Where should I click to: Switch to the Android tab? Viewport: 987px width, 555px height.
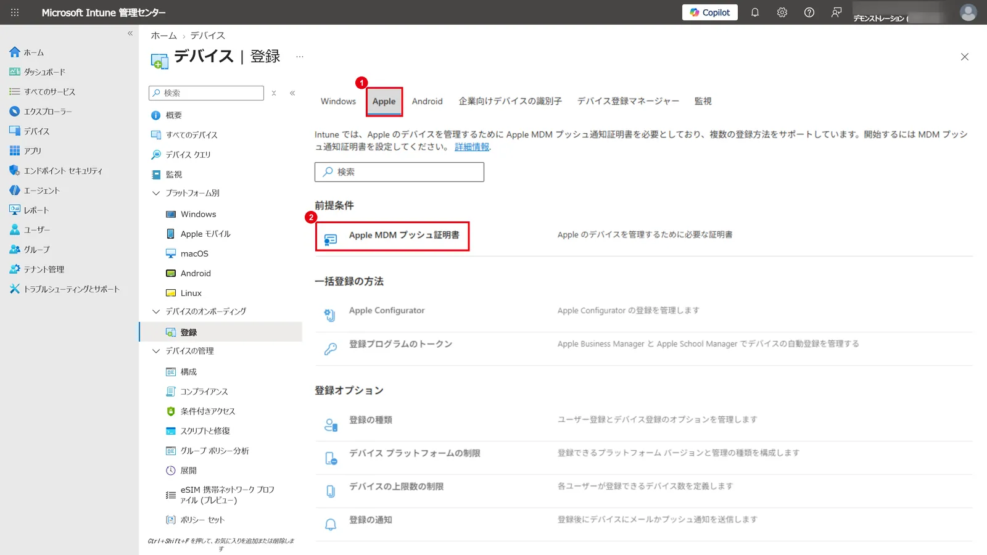coord(427,101)
